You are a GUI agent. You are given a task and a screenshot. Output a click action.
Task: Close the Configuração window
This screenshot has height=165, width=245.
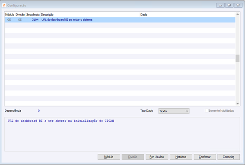tap(238, 5)
